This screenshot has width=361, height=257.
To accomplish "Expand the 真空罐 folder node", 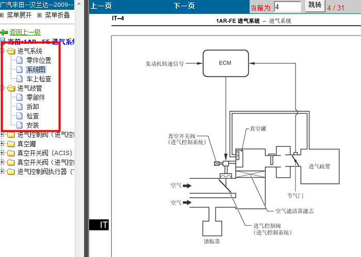I will point(2,144).
